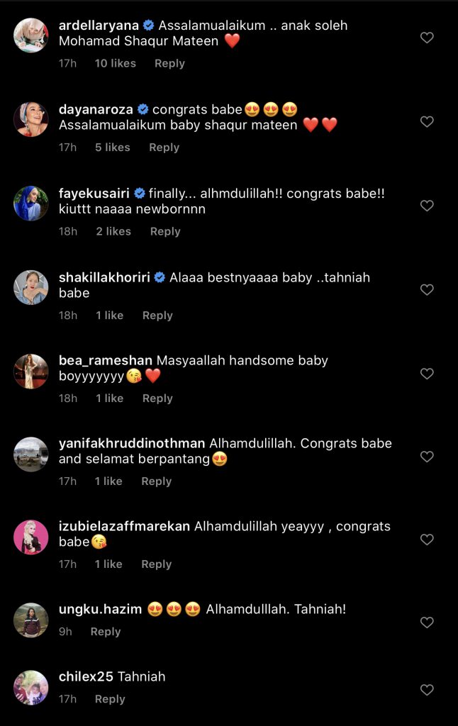458x726 pixels.
Task: View the 10 likes on ardellaryana's comment
Action: point(116,63)
